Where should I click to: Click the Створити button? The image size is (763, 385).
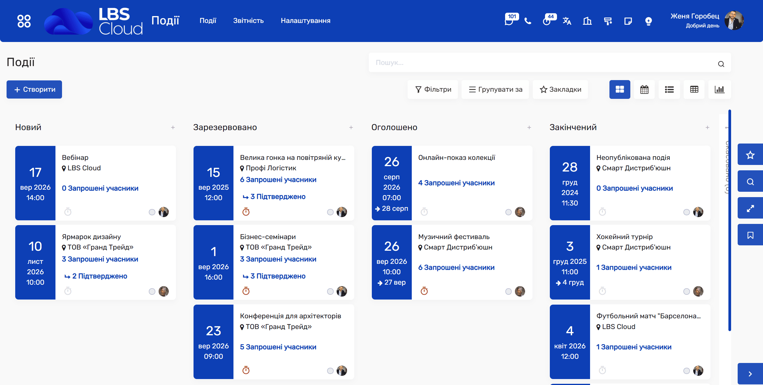(34, 89)
